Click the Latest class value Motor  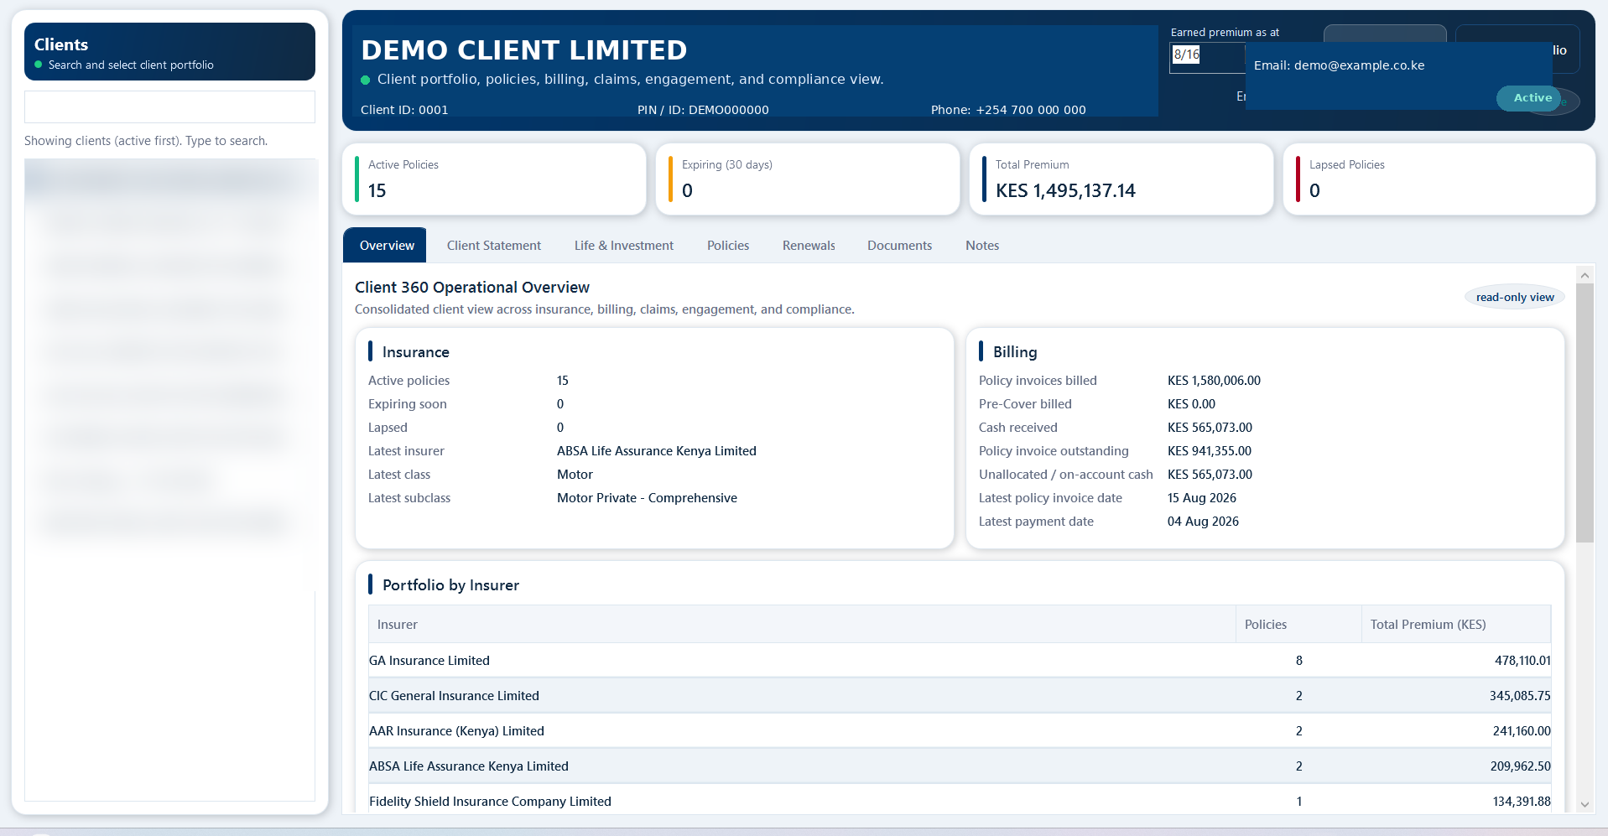(x=575, y=475)
